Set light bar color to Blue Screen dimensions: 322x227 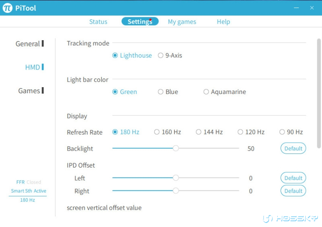click(168, 92)
